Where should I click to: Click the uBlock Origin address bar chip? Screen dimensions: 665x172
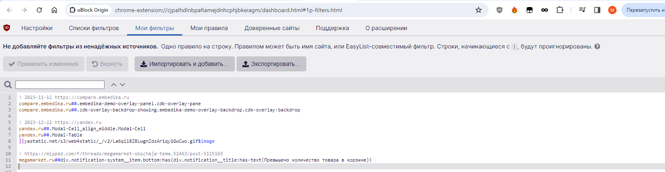pyautogui.click(x=89, y=10)
